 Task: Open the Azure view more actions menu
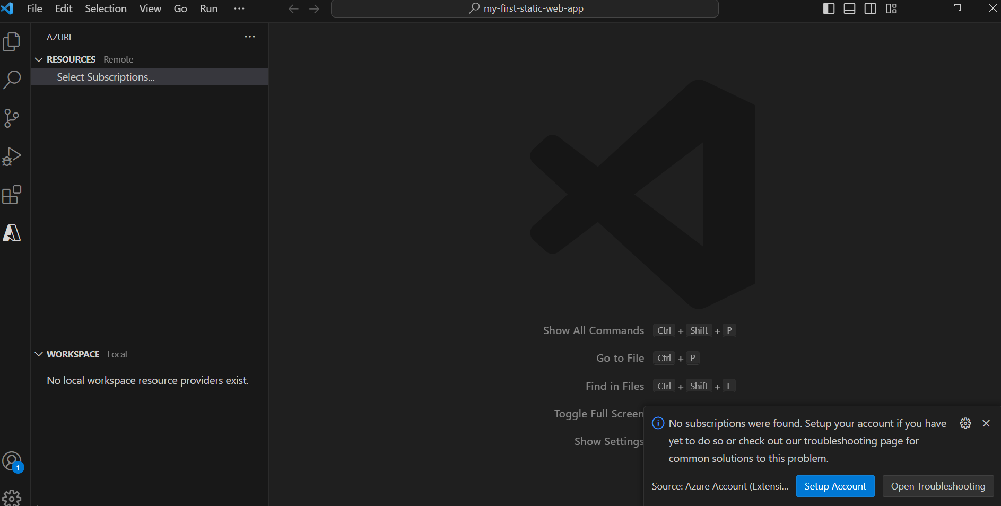tap(249, 37)
